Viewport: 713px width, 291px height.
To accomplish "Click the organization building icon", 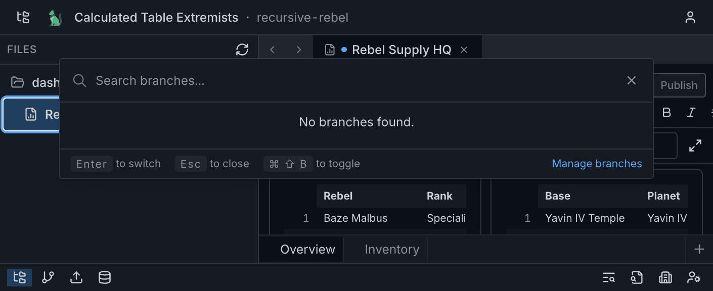I will (665, 277).
